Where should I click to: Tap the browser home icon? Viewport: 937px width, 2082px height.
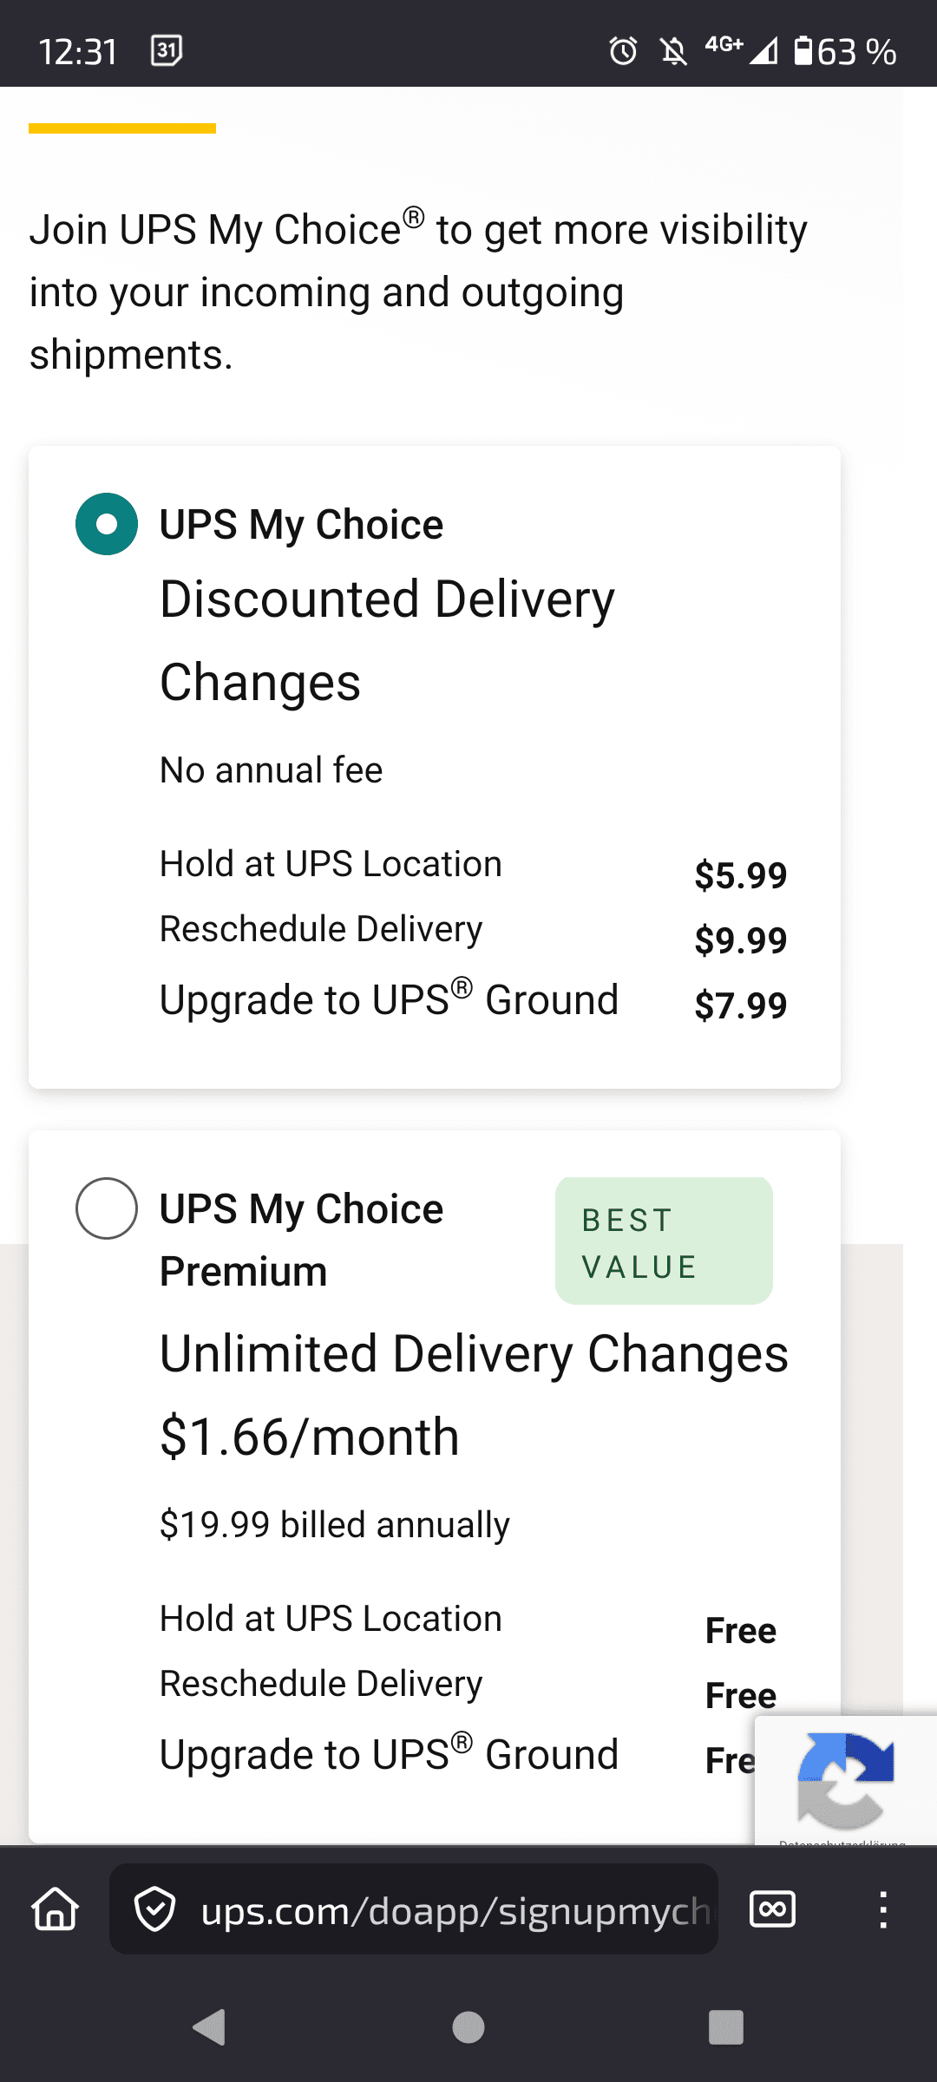pos(56,1909)
